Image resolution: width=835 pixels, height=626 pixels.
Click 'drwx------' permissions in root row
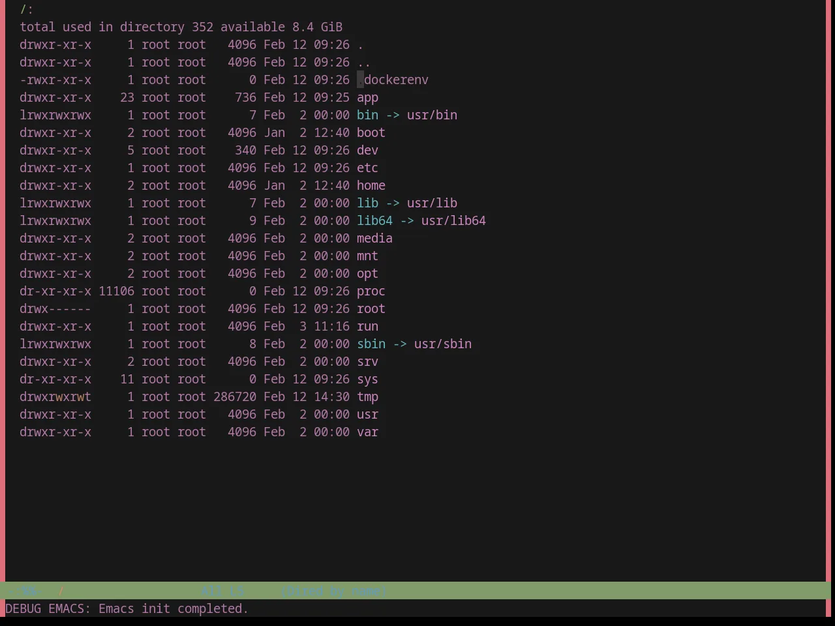click(x=55, y=308)
